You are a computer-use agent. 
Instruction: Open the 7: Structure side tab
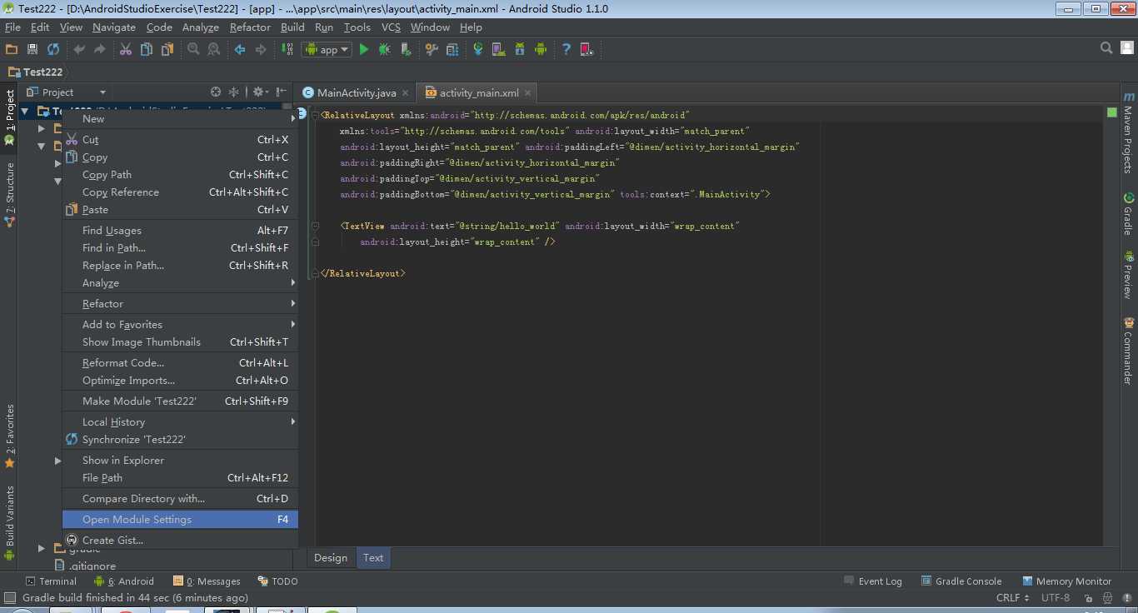coord(9,194)
